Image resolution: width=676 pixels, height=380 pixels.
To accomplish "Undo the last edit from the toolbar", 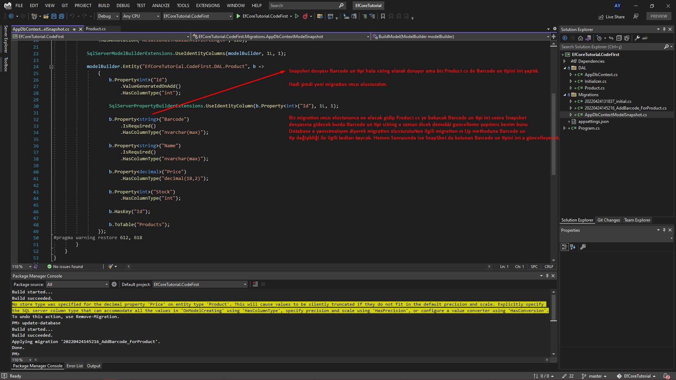I will [72, 16].
